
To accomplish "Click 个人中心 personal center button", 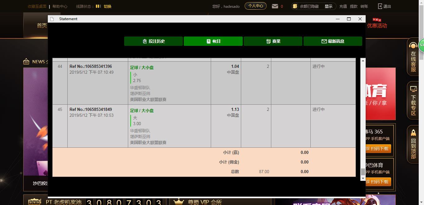I will click(x=255, y=6).
